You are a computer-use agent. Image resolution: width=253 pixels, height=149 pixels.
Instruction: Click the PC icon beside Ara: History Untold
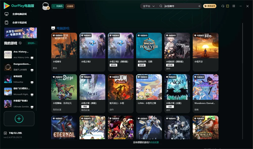pyautogui.click(x=32, y=58)
